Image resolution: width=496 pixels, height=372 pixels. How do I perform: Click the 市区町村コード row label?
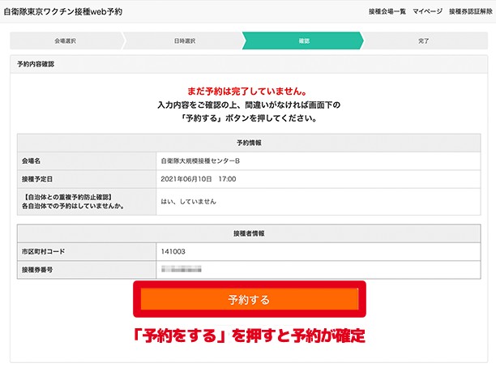tap(43, 251)
